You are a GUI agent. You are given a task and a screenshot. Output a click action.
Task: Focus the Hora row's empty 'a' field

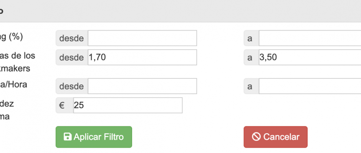coord(310,86)
